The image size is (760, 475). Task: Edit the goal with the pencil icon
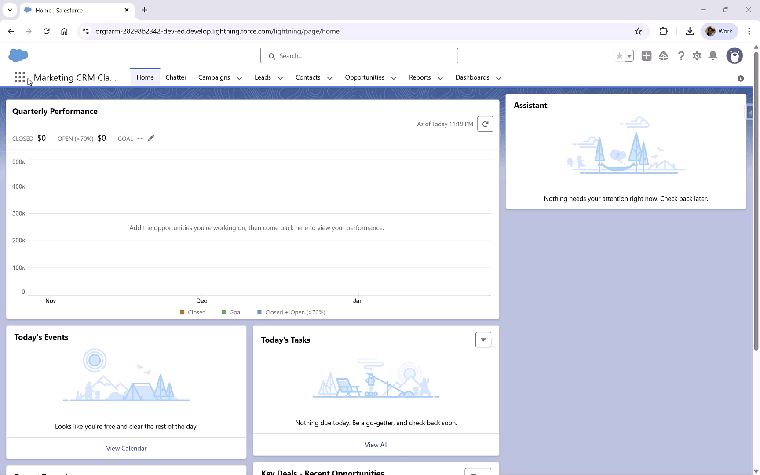pyautogui.click(x=151, y=138)
